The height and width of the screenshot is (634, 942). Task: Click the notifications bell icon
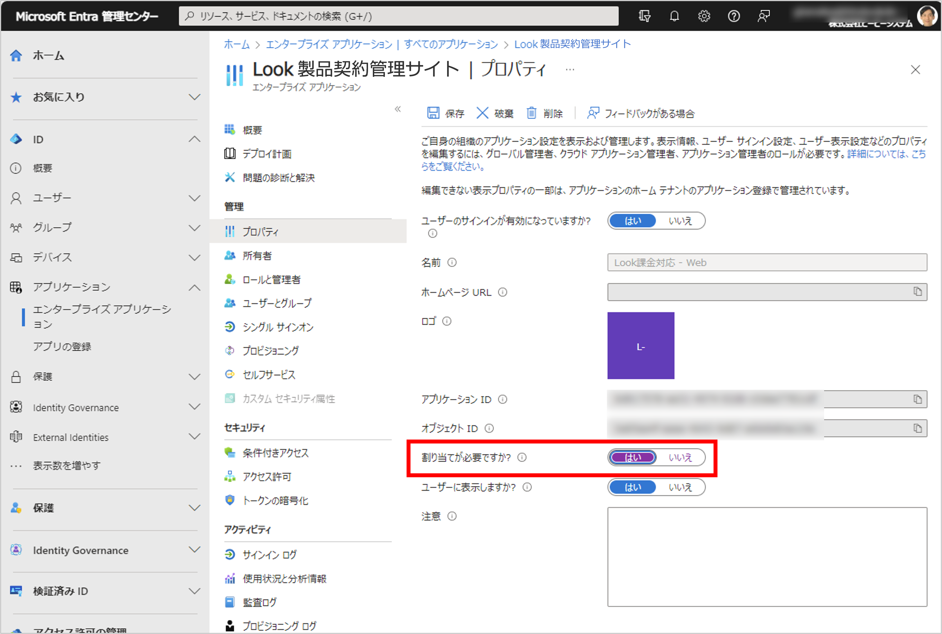tap(674, 16)
